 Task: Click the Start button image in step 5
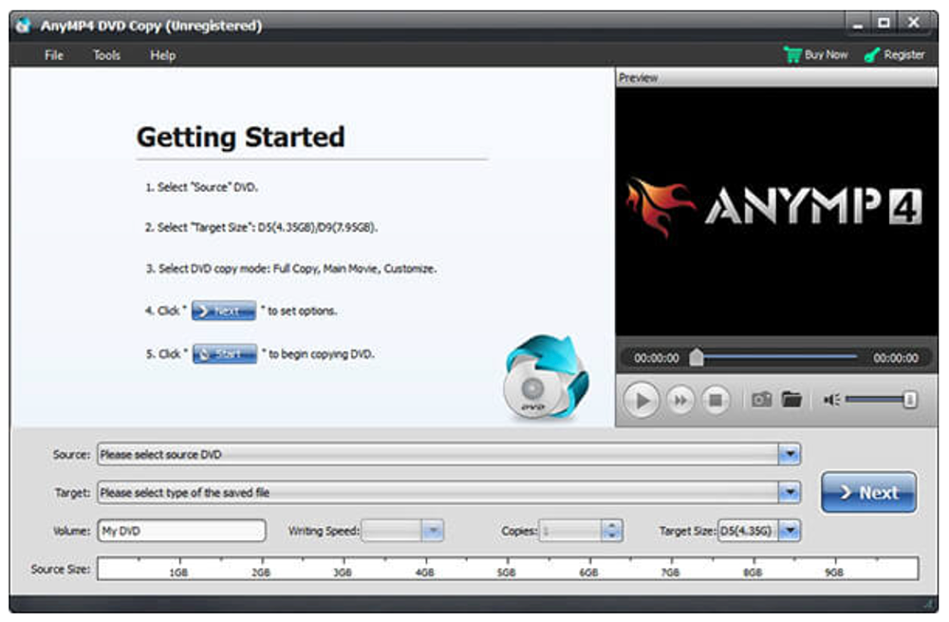coord(225,353)
